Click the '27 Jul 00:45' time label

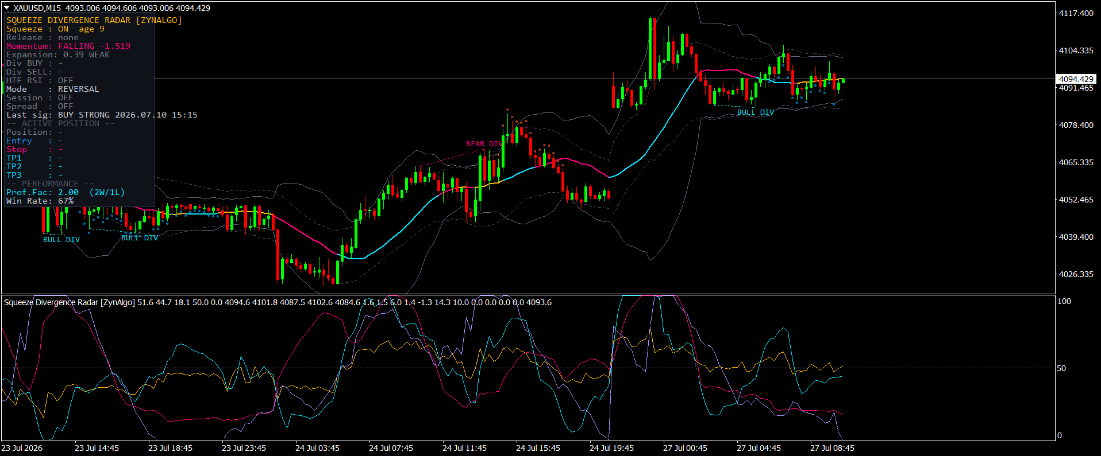(x=685, y=448)
